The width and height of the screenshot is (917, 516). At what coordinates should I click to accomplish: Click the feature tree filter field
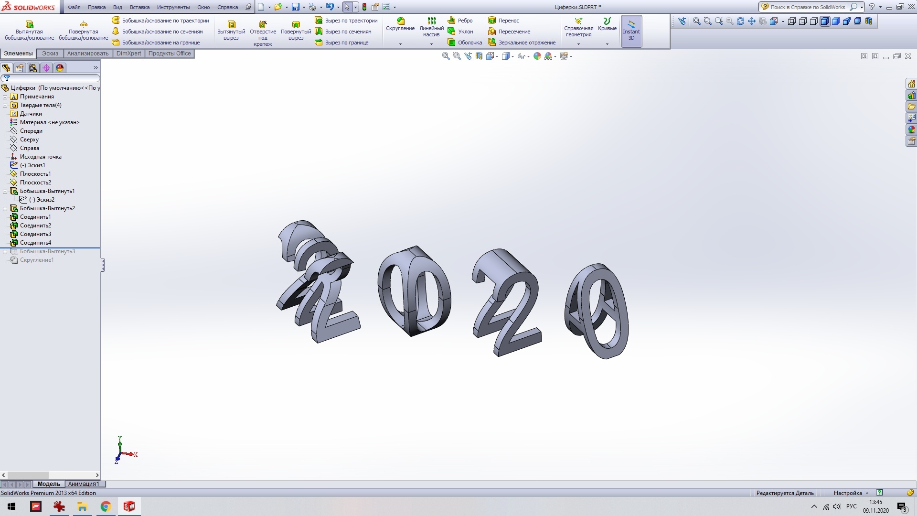click(x=50, y=78)
